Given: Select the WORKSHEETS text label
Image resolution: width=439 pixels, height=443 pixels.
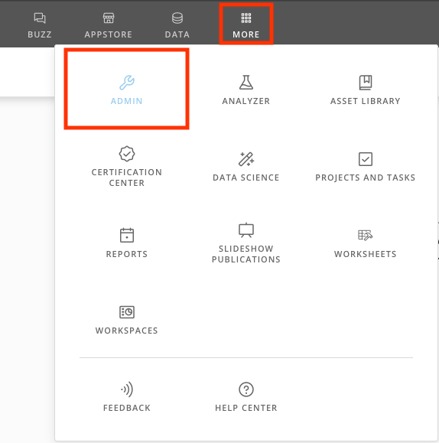Looking at the screenshot, I should (x=366, y=254).
